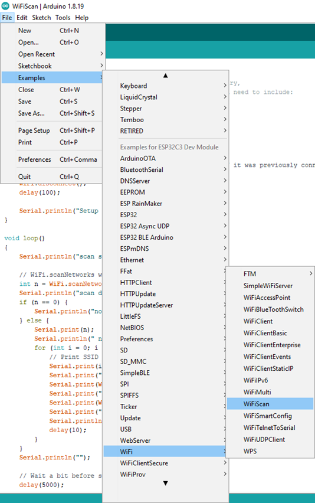
Task: Expand the WiFiClientSecure examples submenu
Action: [x=165, y=463]
